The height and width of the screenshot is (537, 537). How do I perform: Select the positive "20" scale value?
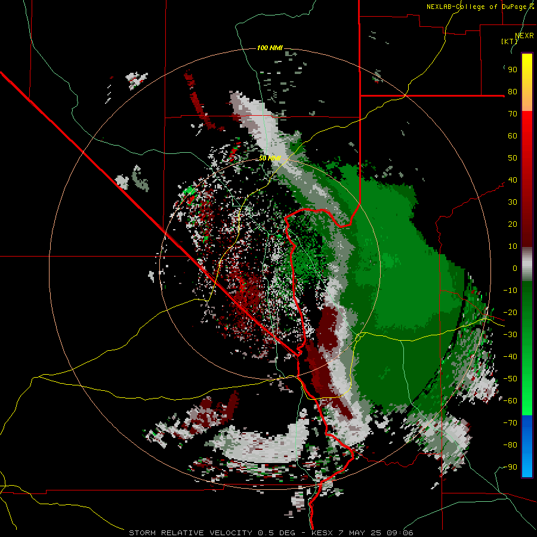click(513, 224)
